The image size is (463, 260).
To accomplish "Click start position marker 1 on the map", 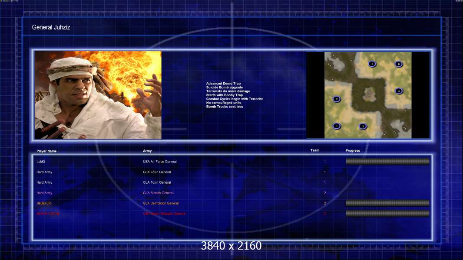I will tap(337, 126).
